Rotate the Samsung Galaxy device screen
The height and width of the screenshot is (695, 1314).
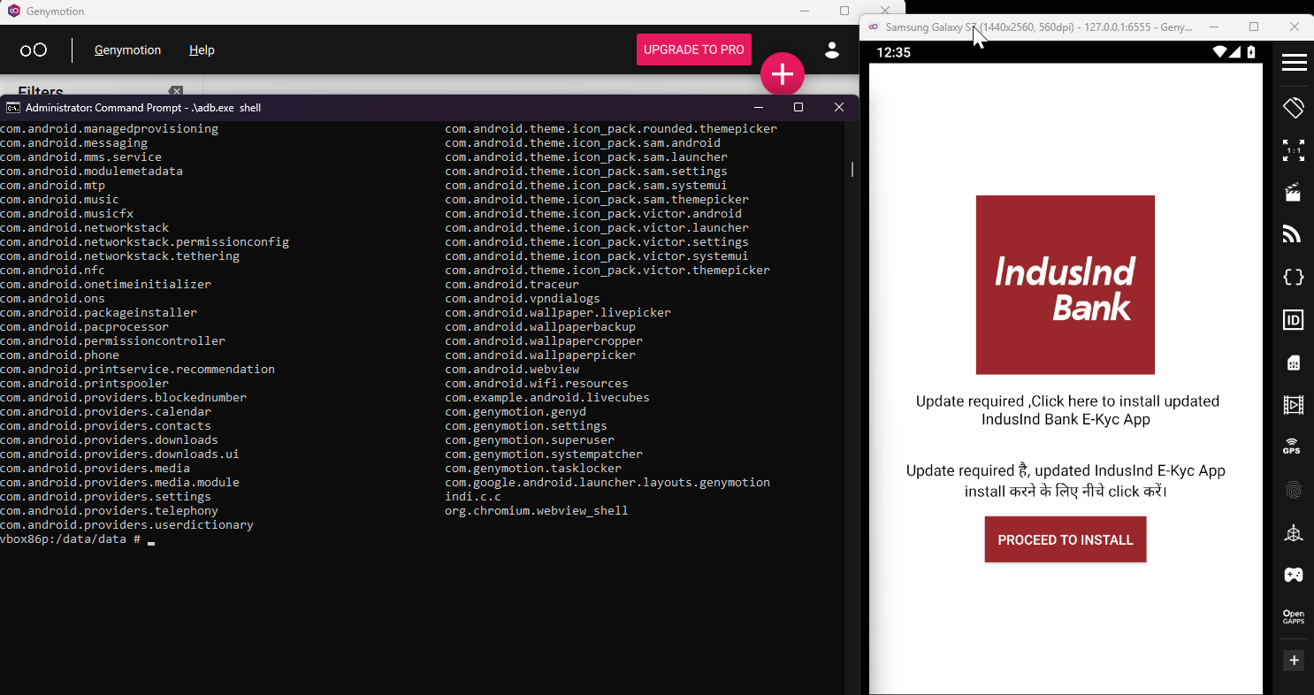(1294, 108)
